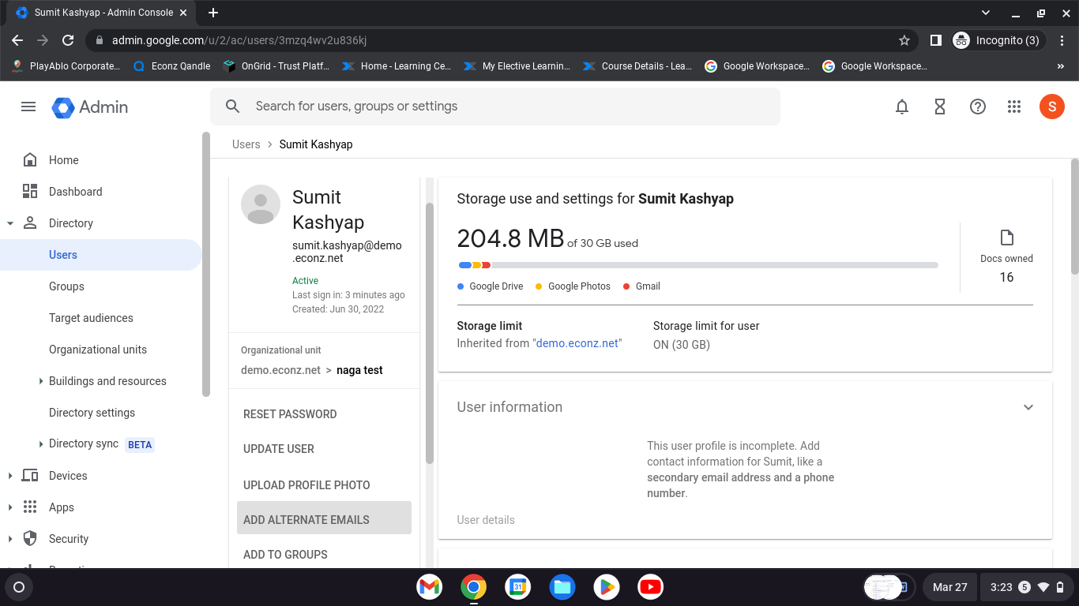Viewport: 1079px width, 606px height.
Task: Select Users in the sidebar
Action: pyautogui.click(x=101, y=255)
